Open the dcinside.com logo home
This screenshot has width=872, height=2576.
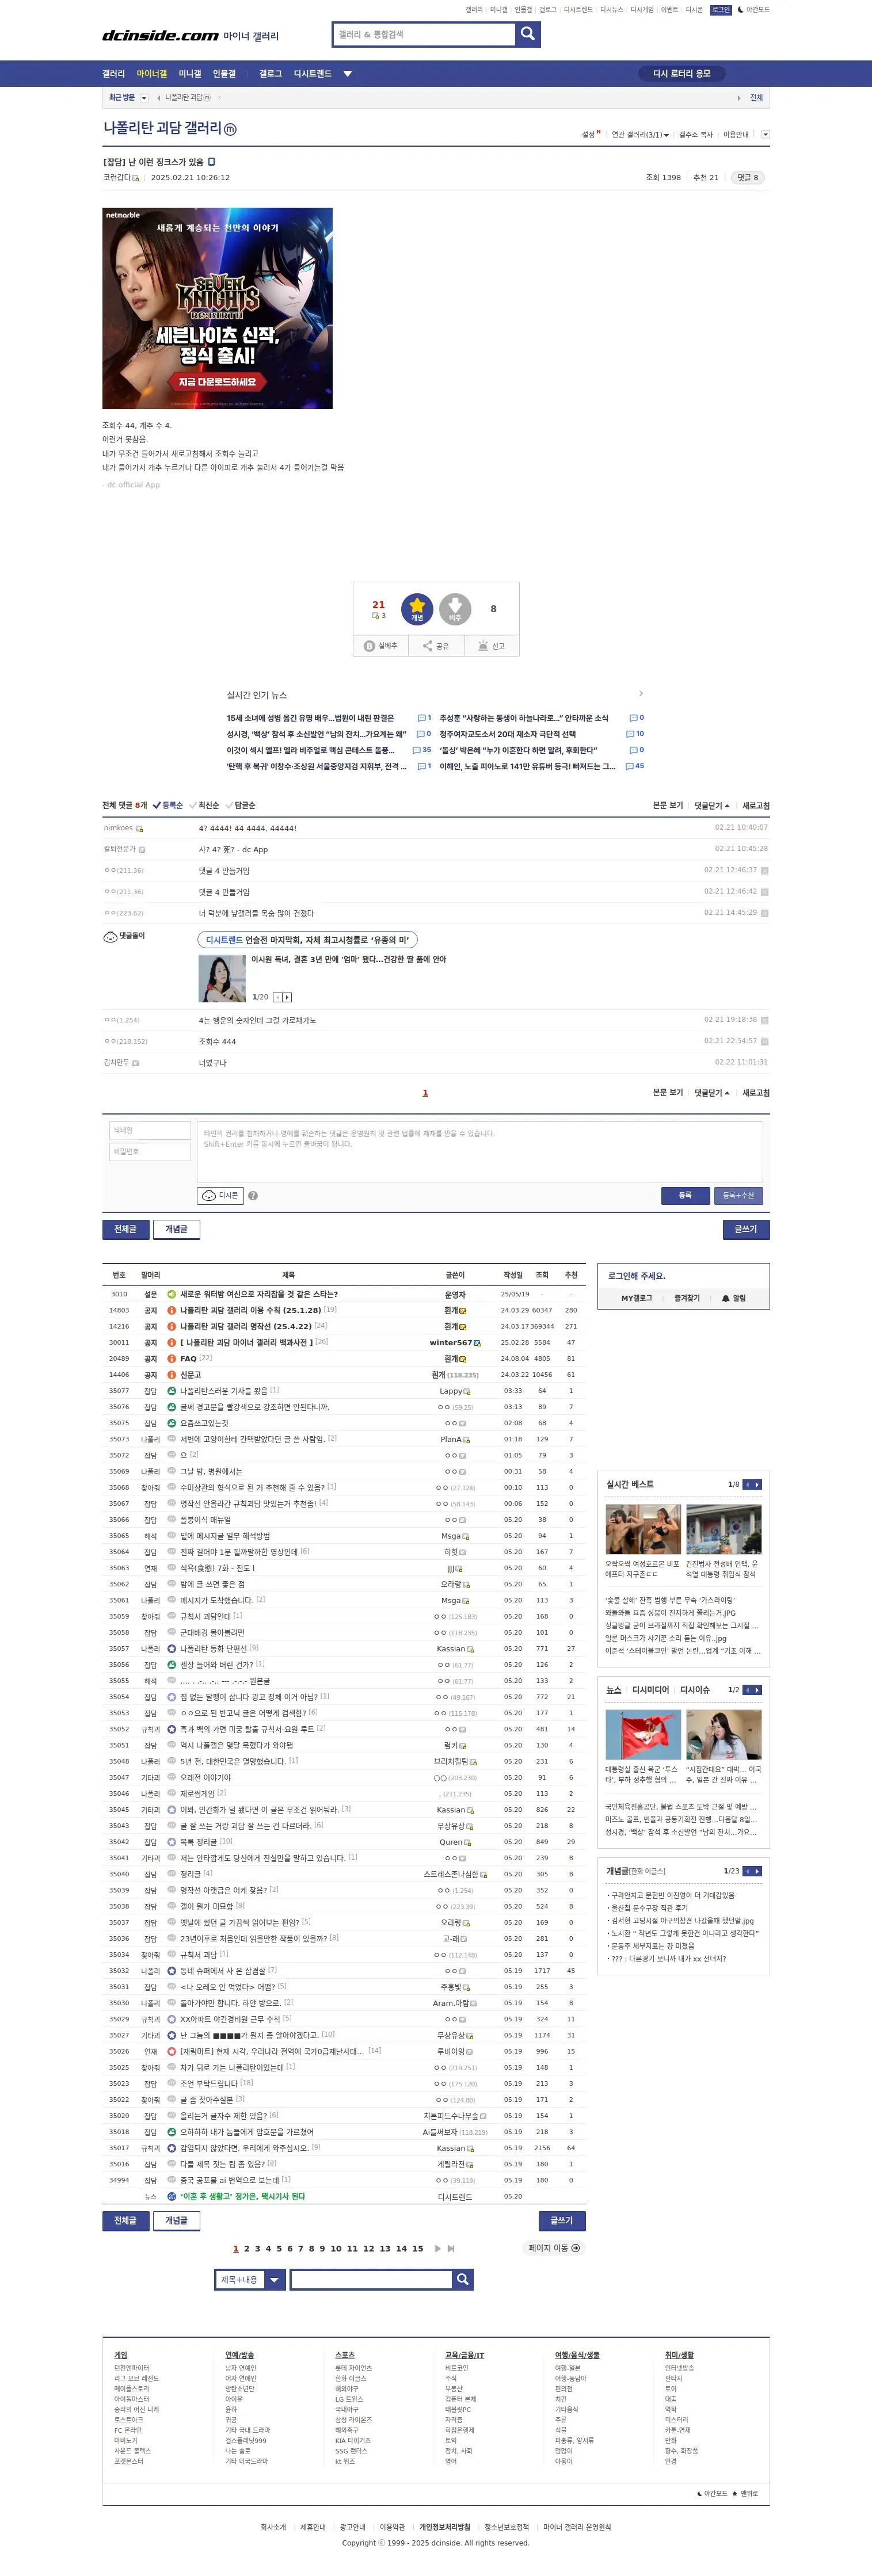coord(160,35)
